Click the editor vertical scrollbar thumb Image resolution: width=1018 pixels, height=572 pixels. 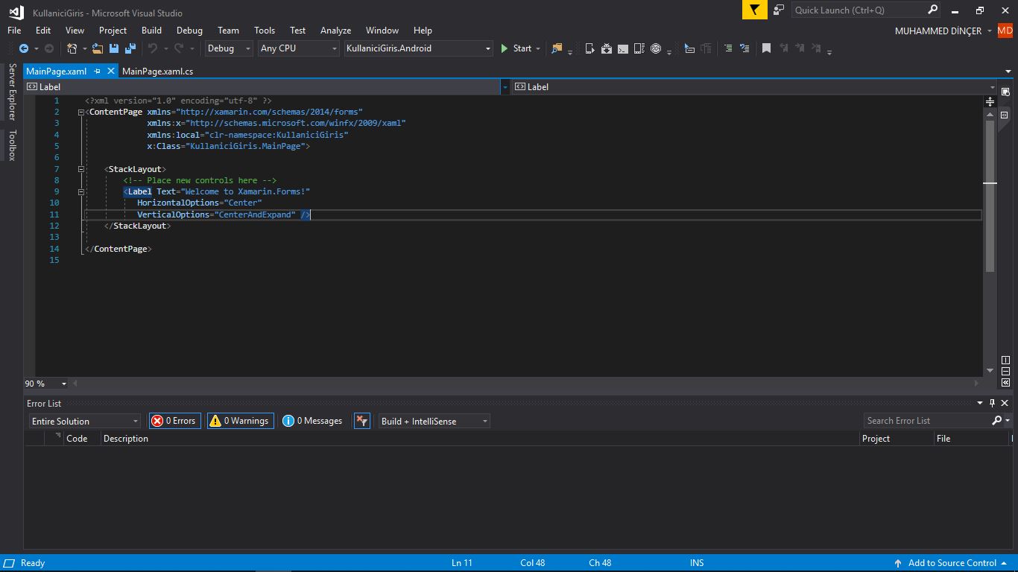990,196
